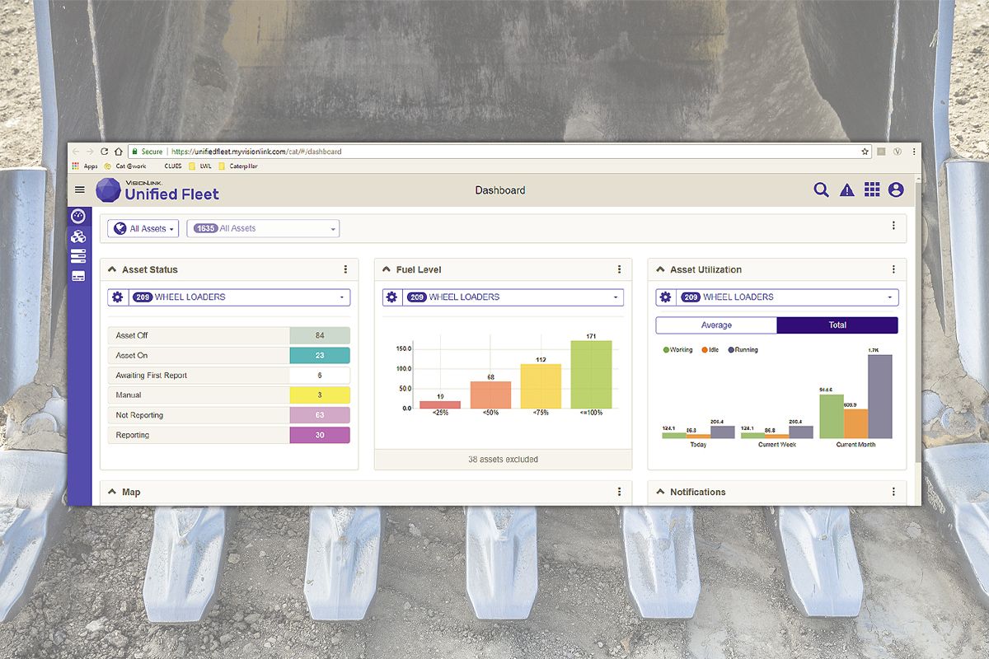Open the All Assets globe dropdown

[143, 229]
